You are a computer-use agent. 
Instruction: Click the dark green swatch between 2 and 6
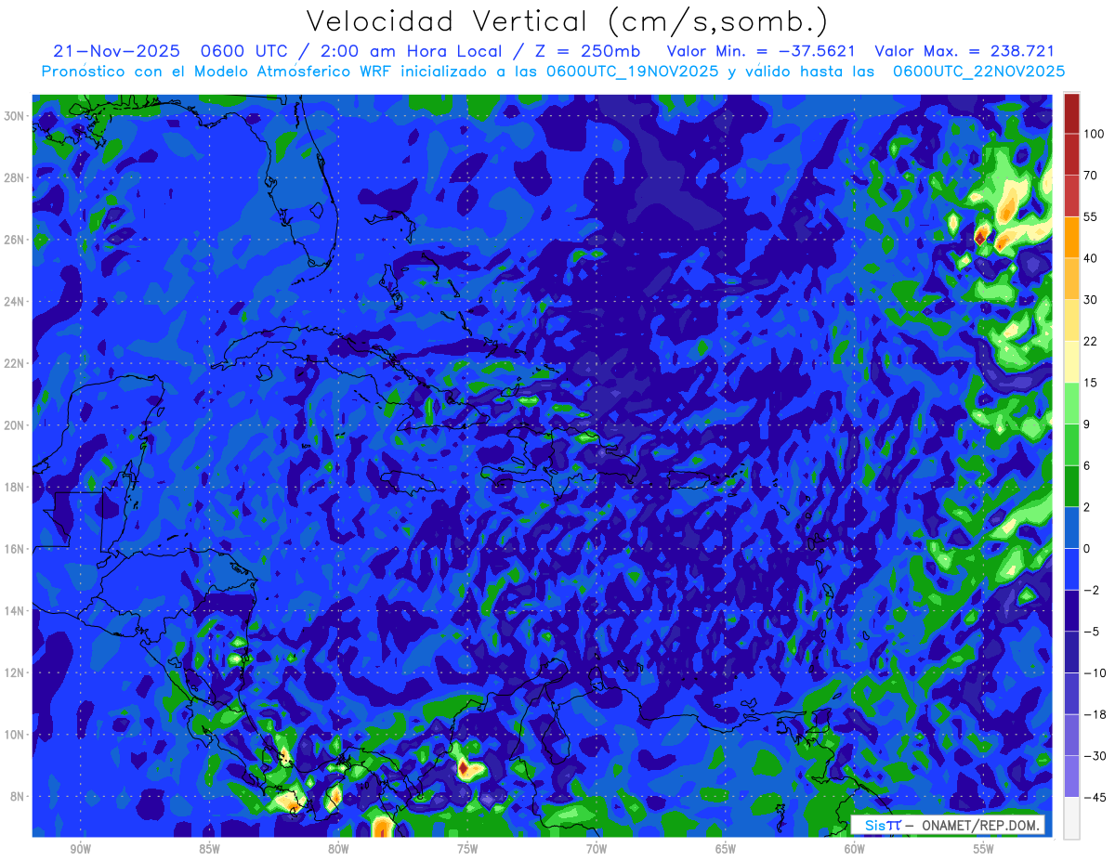[x=1071, y=486]
